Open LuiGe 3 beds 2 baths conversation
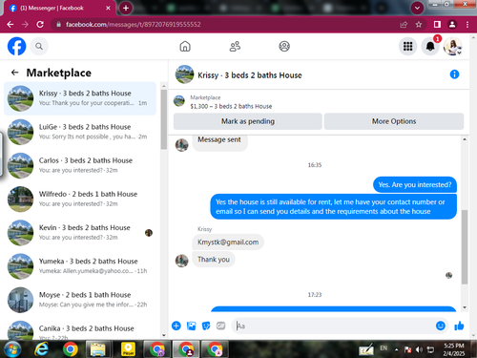The width and height of the screenshot is (477, 358). [x=80, y=132]
